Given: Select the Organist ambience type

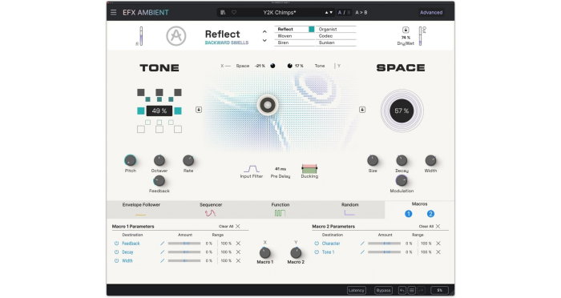Looking at the screenshot, I should 328,30.
